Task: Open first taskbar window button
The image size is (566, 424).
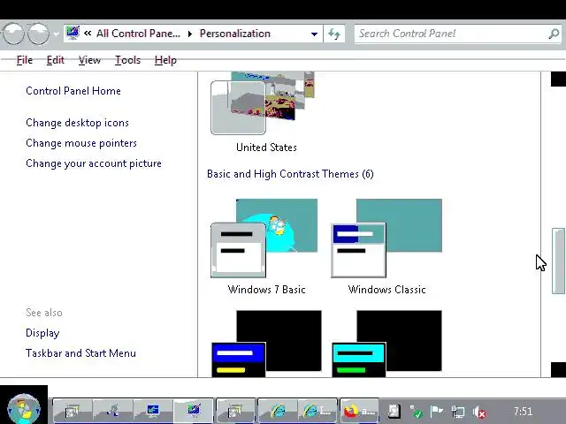Action: tap(73, 410)
